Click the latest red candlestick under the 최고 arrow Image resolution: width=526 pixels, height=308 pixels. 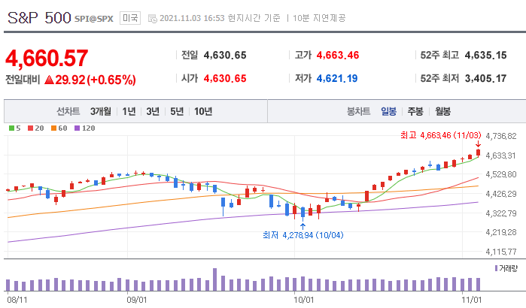(478, 152)
